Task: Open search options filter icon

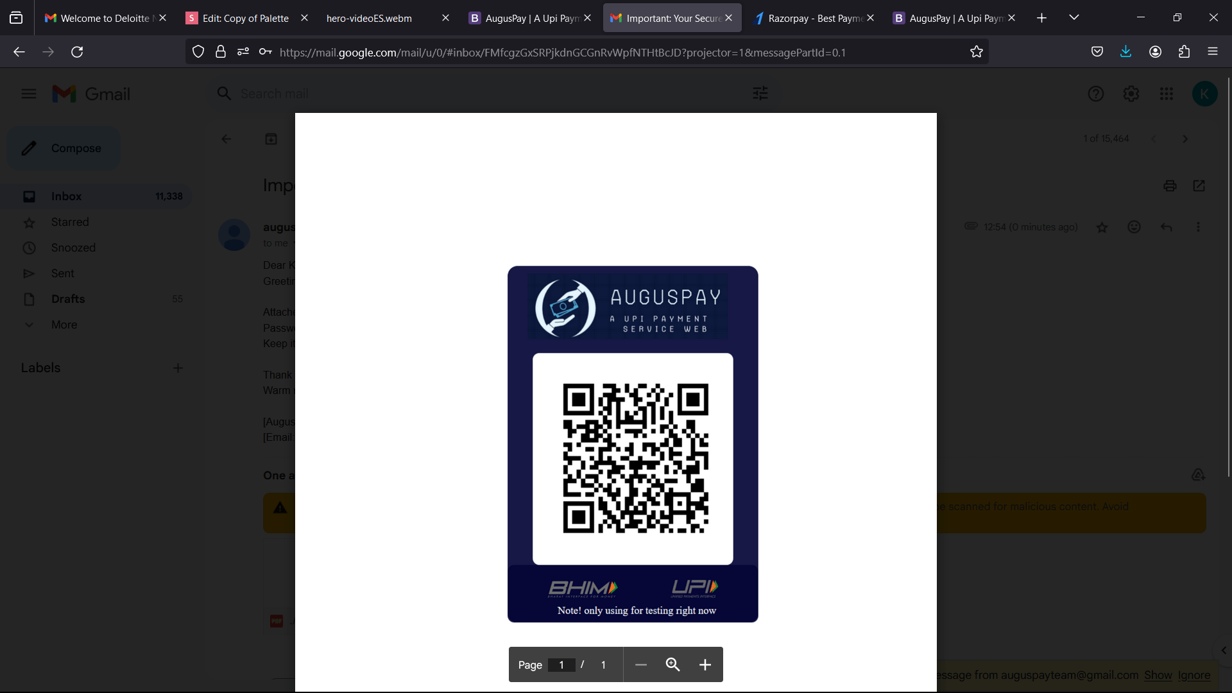Action: (760, 94)
